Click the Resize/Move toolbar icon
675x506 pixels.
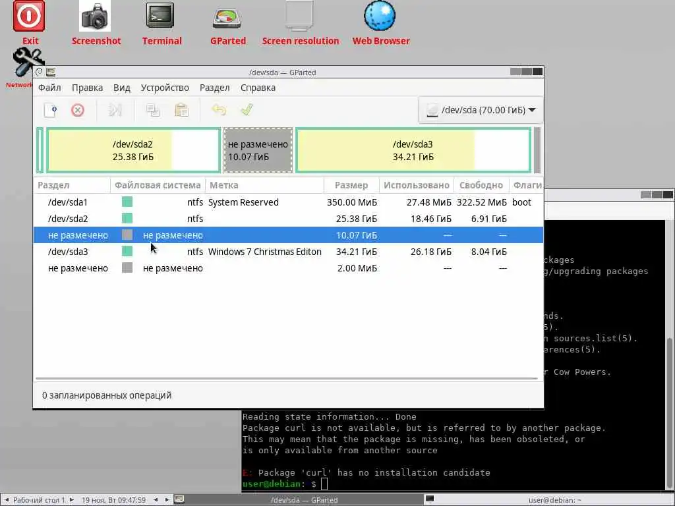(115, 110)
